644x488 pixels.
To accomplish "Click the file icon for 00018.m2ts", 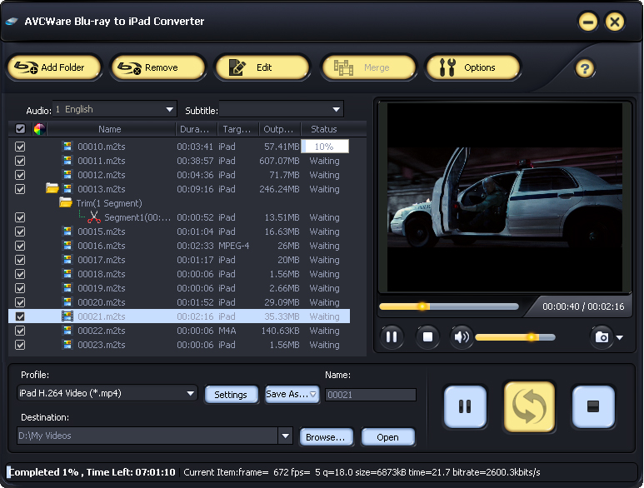I will pos(67,274).
